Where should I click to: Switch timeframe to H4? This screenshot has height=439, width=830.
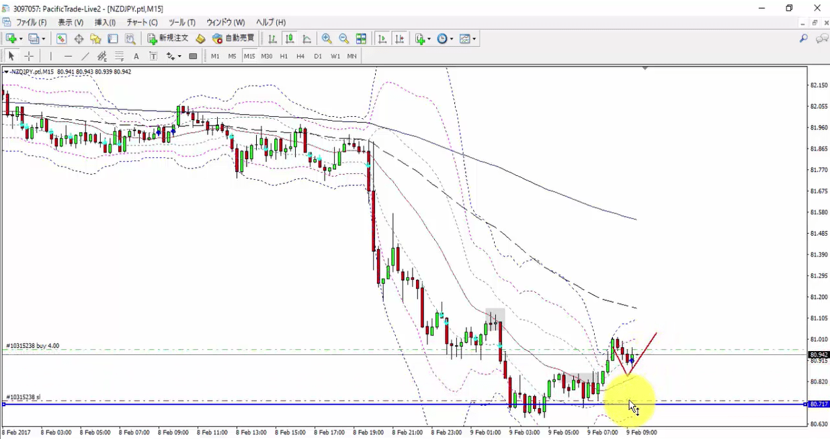300,56
